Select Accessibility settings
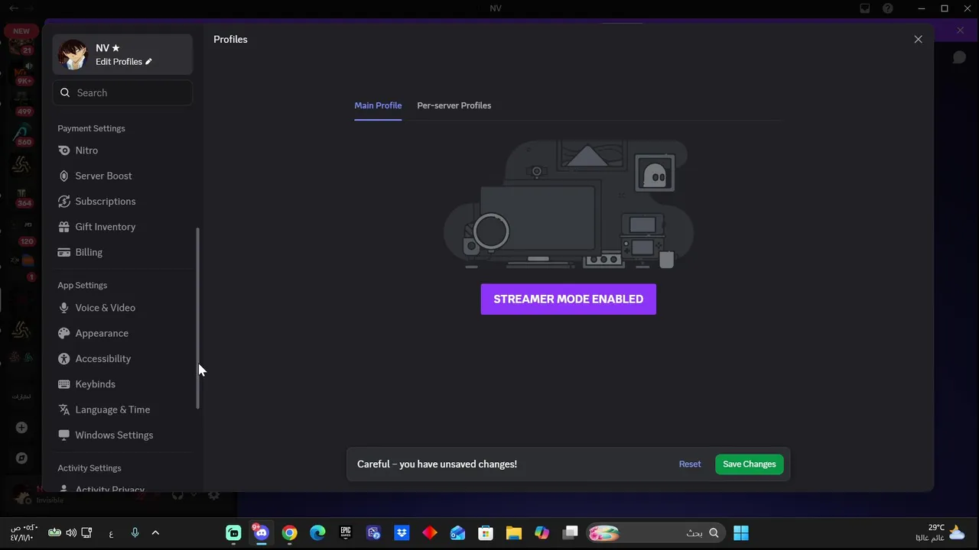 122,359
